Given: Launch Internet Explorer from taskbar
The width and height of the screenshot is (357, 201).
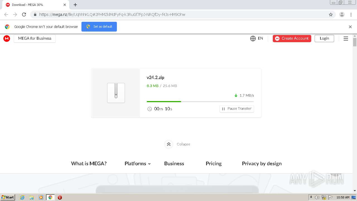Looking at the screenshot, I should coord(22,197).
